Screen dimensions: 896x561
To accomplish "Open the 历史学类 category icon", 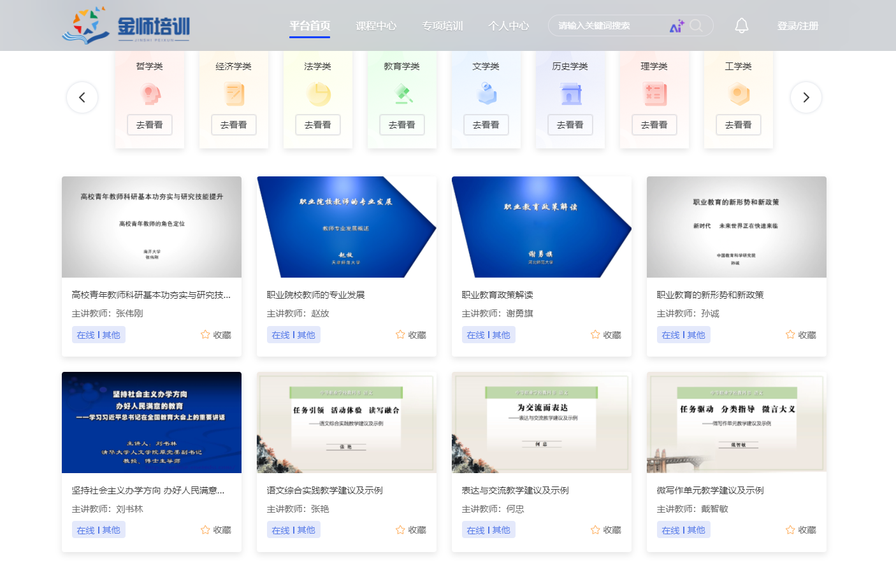I will click(570, 95).
